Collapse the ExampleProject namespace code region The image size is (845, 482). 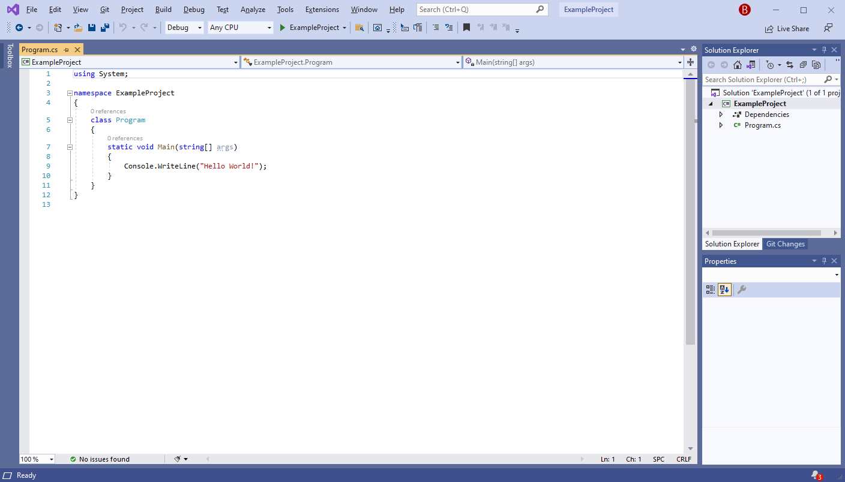pyautogui.click(x=70, y=92)
